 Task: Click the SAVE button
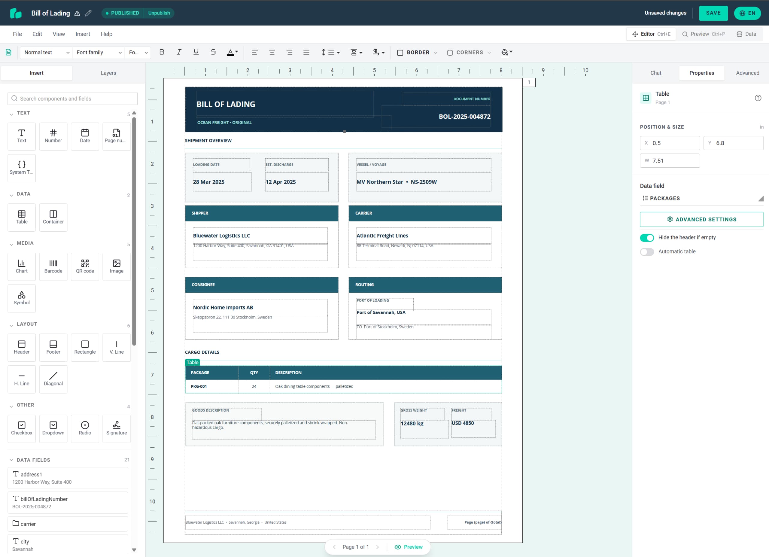[713, 13]
